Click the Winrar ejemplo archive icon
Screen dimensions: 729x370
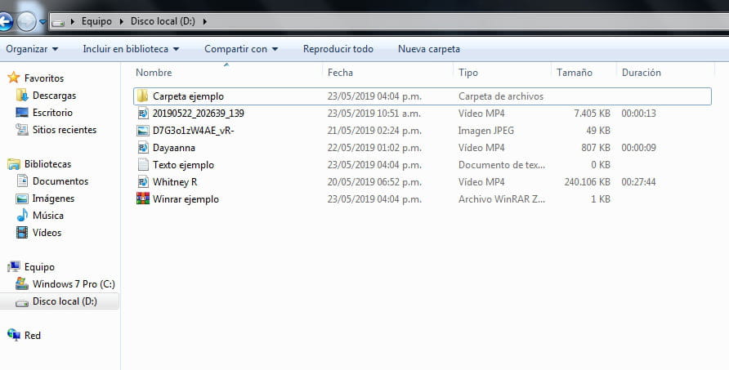143,198
